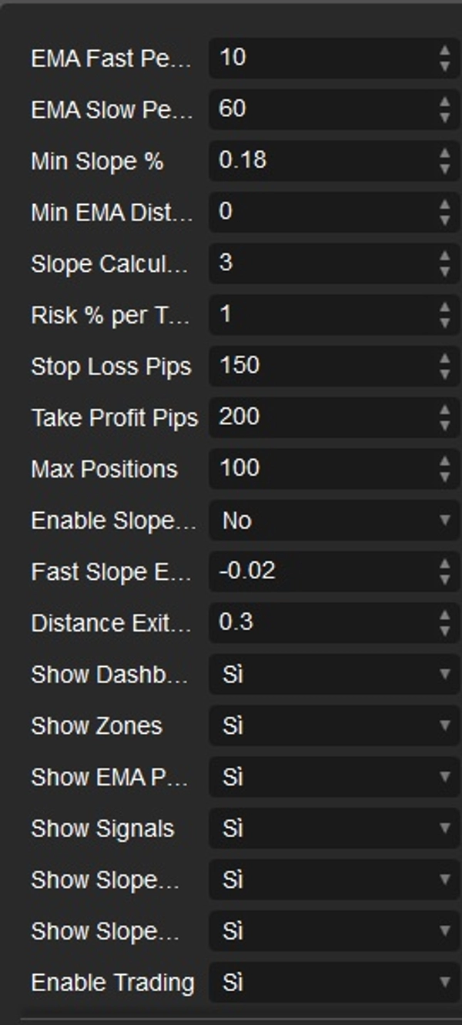
Task: Focus the EMA Fast Period field showing 10
Action: click(x=320, y=58)
